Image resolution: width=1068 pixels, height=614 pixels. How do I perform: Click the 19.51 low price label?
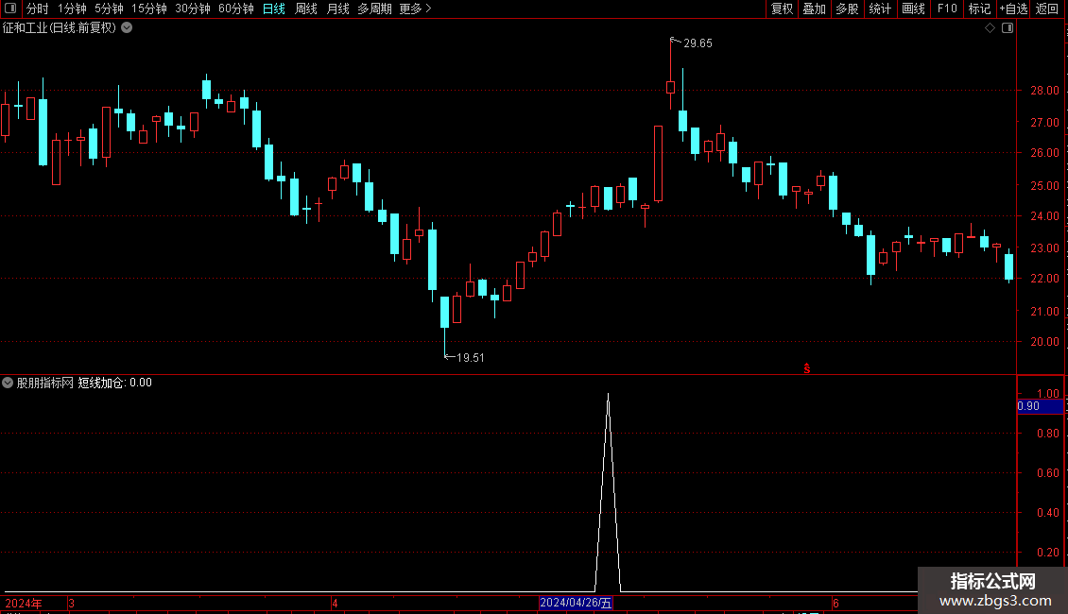click(x=470, y=358)
